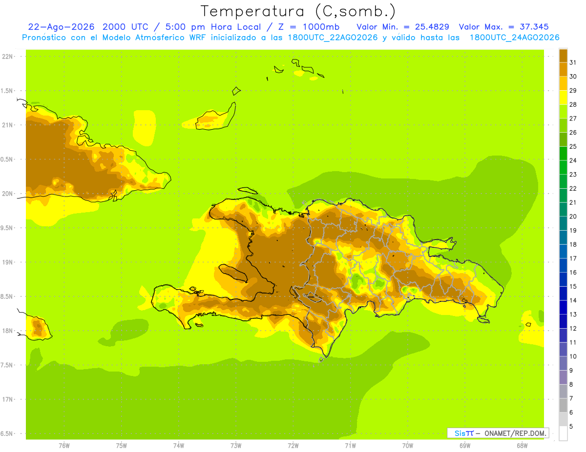Click the date text "22-Ago-2026"
586x452 pixels.
60,26
